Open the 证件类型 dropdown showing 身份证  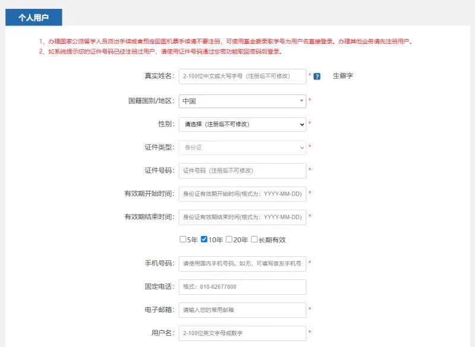click(242, 147)
